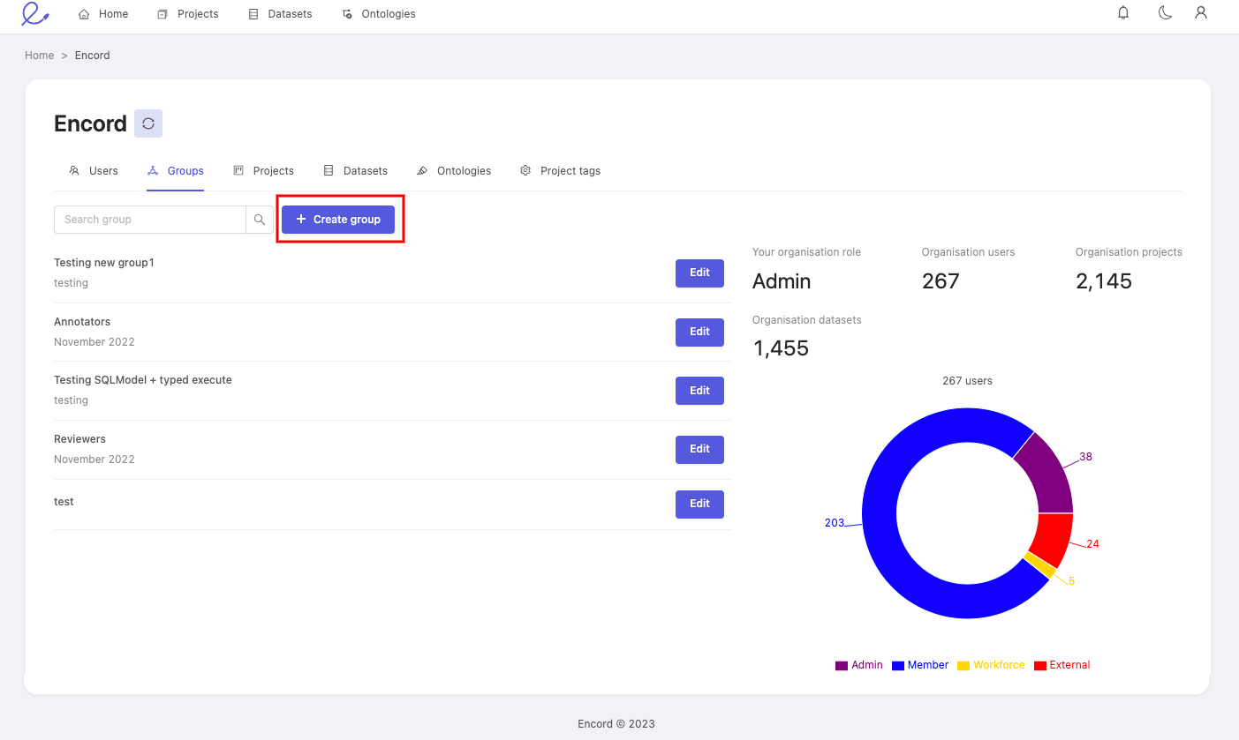Focus the Search group input field
Viewport: 1239px width, 740px height.
[x=150, y=220]
